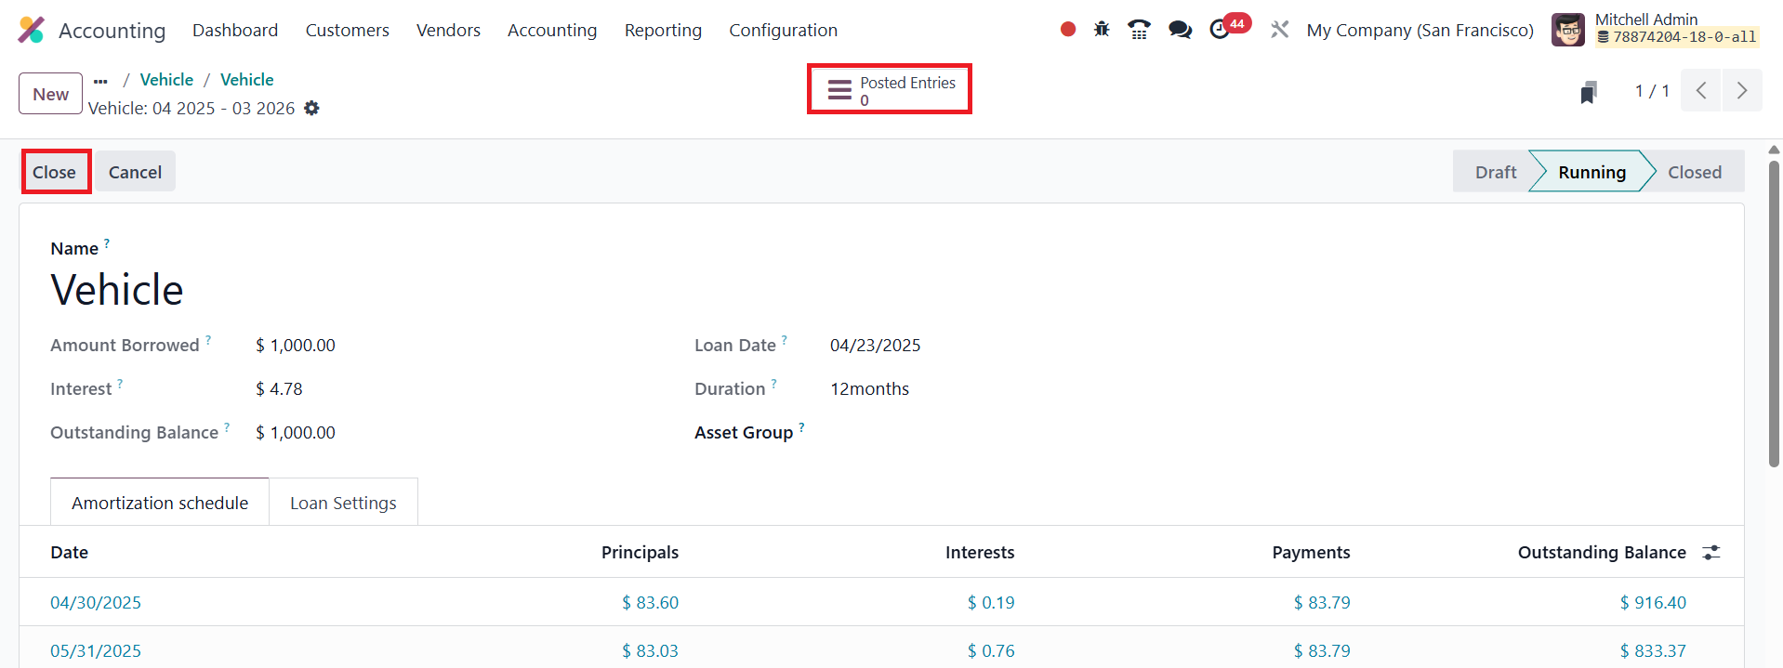
Task: Click the Close button for the loan
Action: coord(55,172)
